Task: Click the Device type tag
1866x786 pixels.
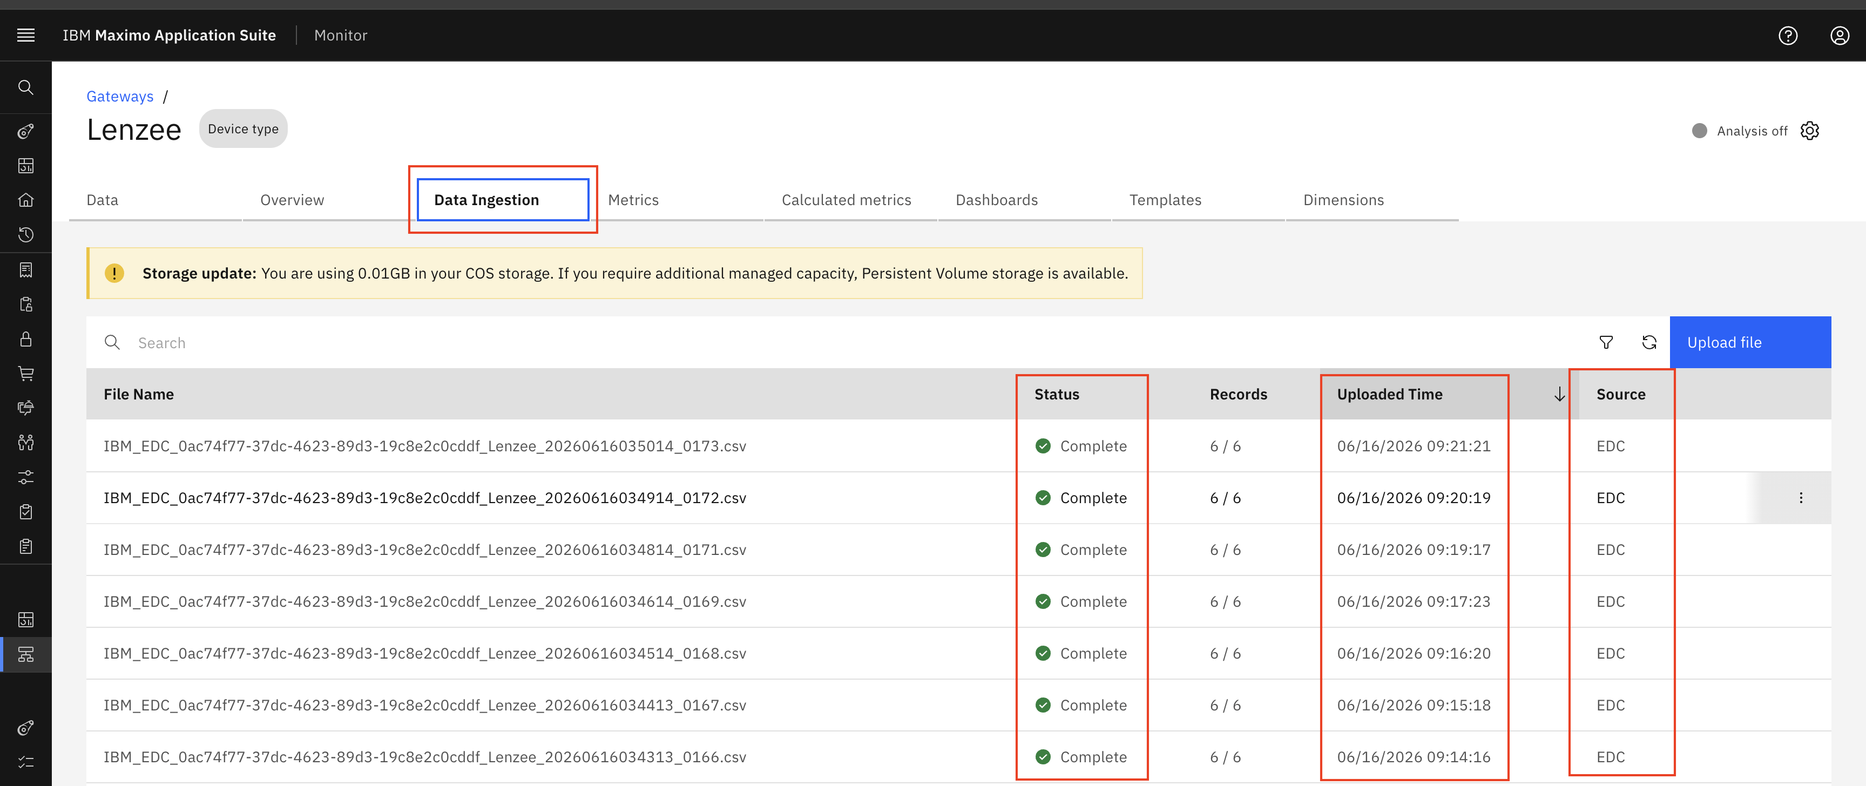Action: click(x=242, y=128)
